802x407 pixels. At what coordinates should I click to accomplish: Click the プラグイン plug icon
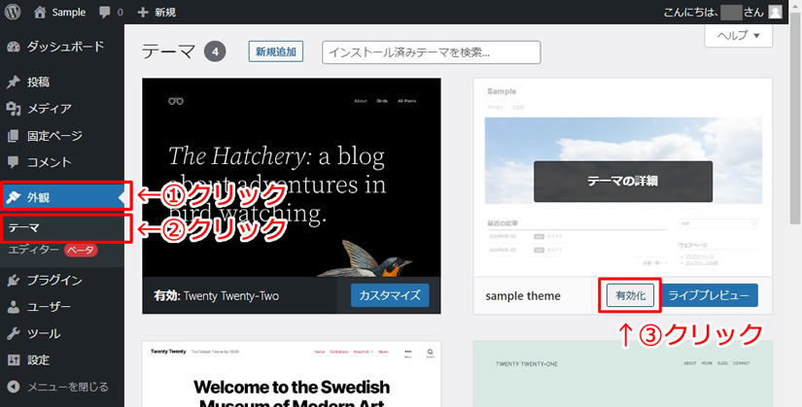tap(14, 280)
